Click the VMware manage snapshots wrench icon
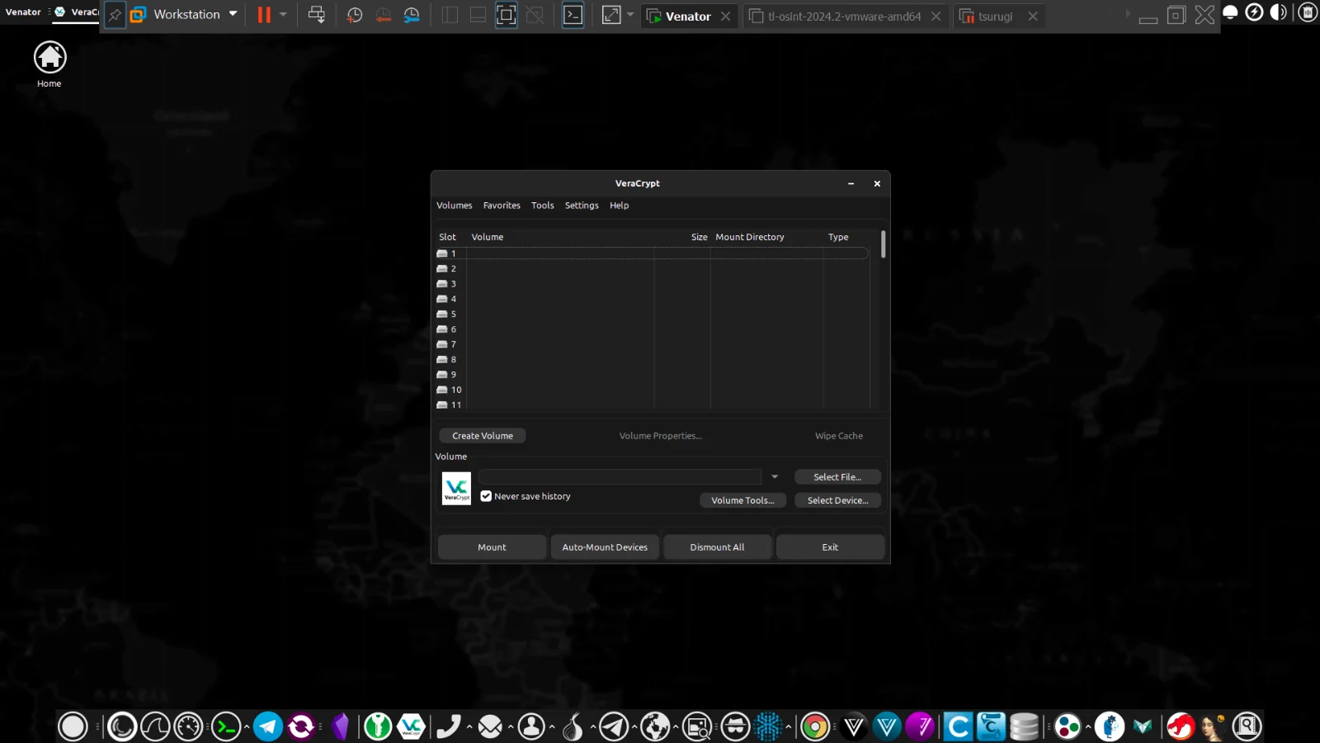Image resolution: width=1320 pixels, height=743 pixels. tap(412, 15)
